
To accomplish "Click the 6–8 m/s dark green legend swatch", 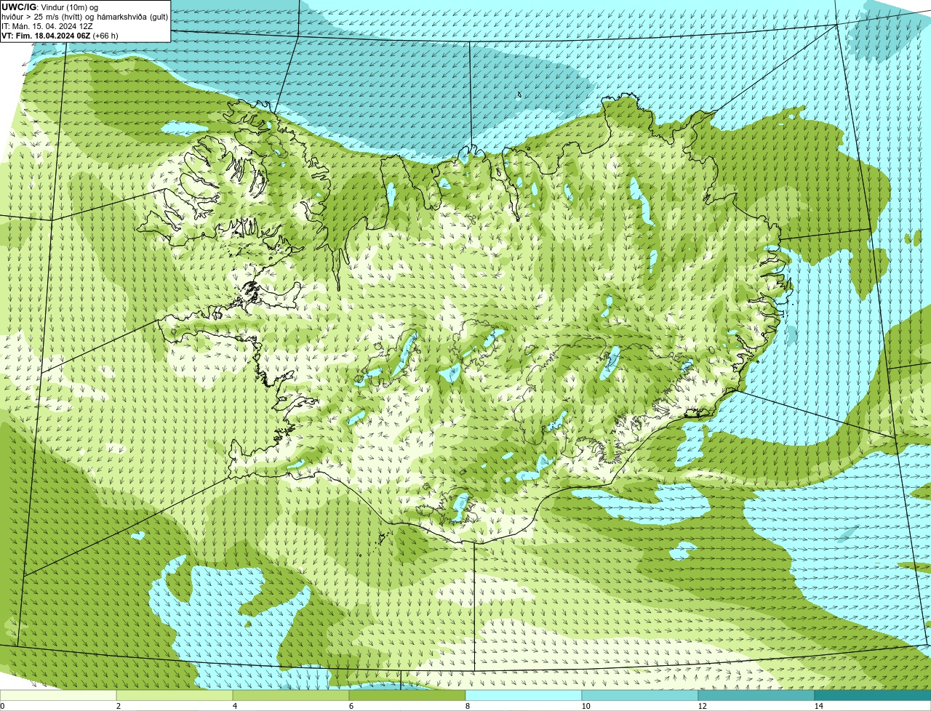I will point(407,696).
